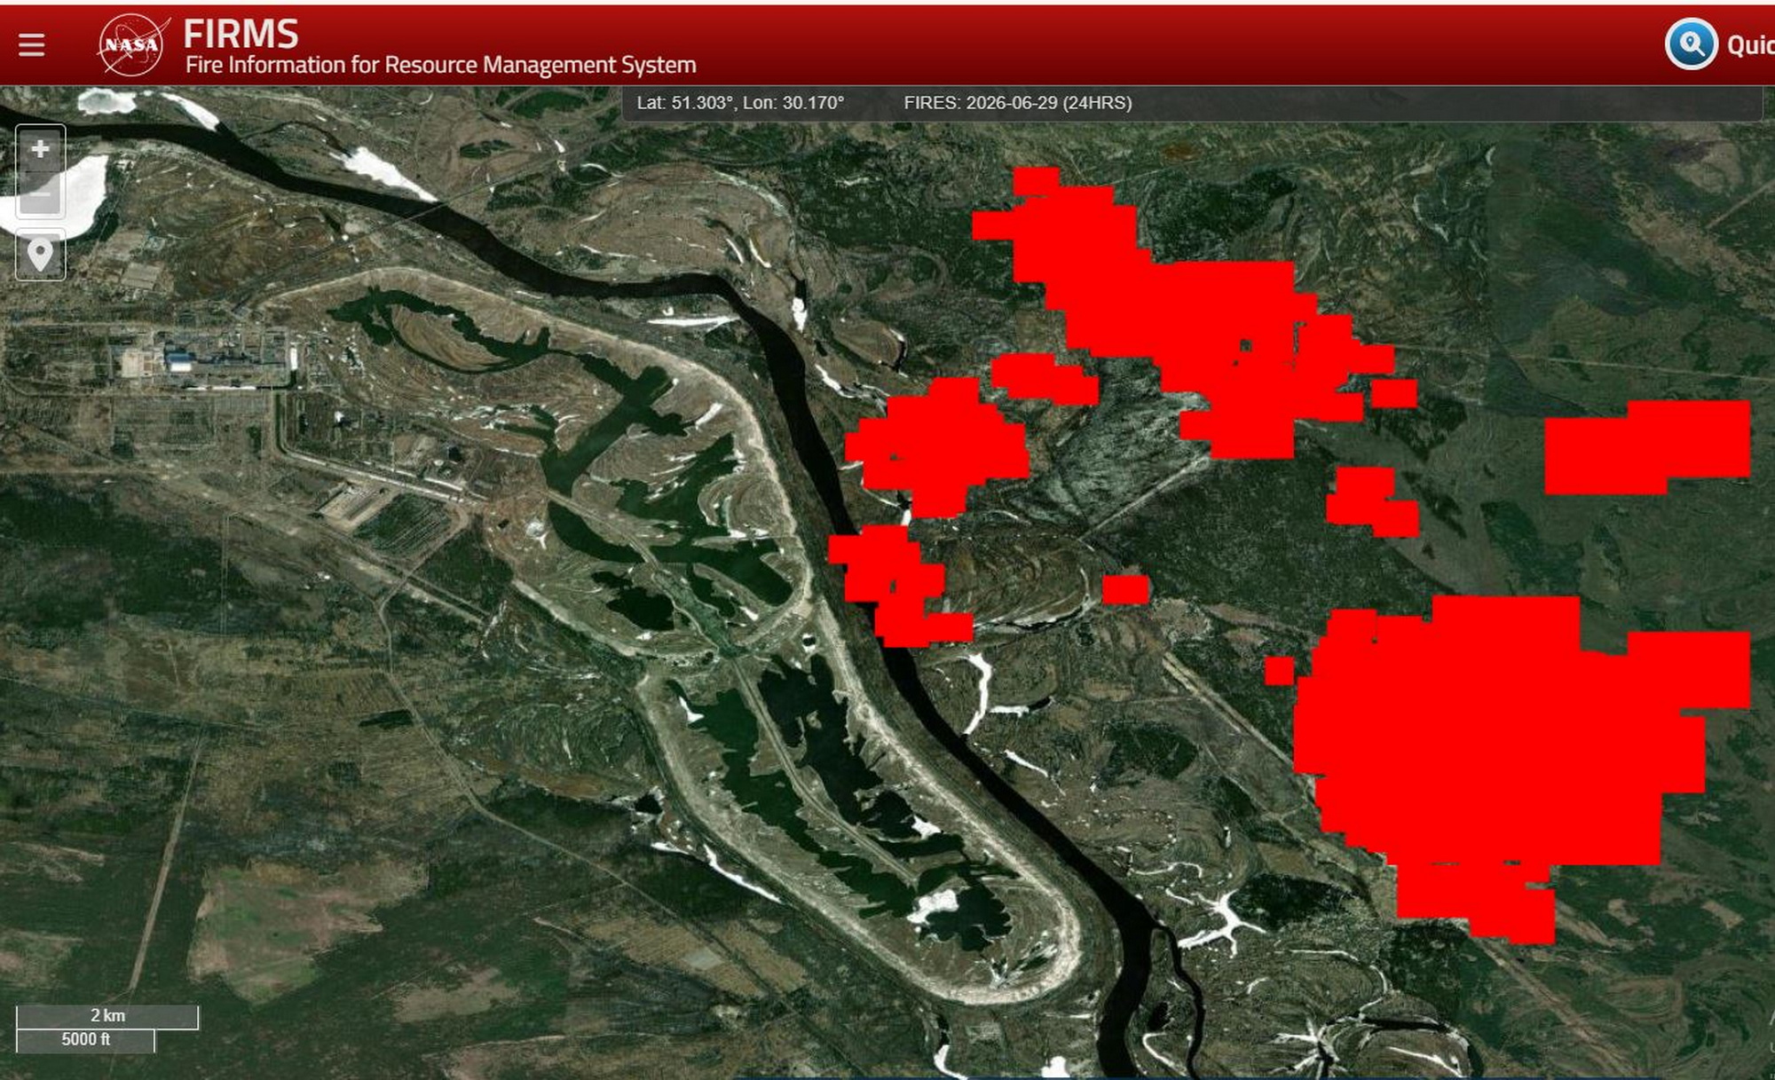
Task: Open the Quick search magnifier icon
Action: tap(1691, 43)
